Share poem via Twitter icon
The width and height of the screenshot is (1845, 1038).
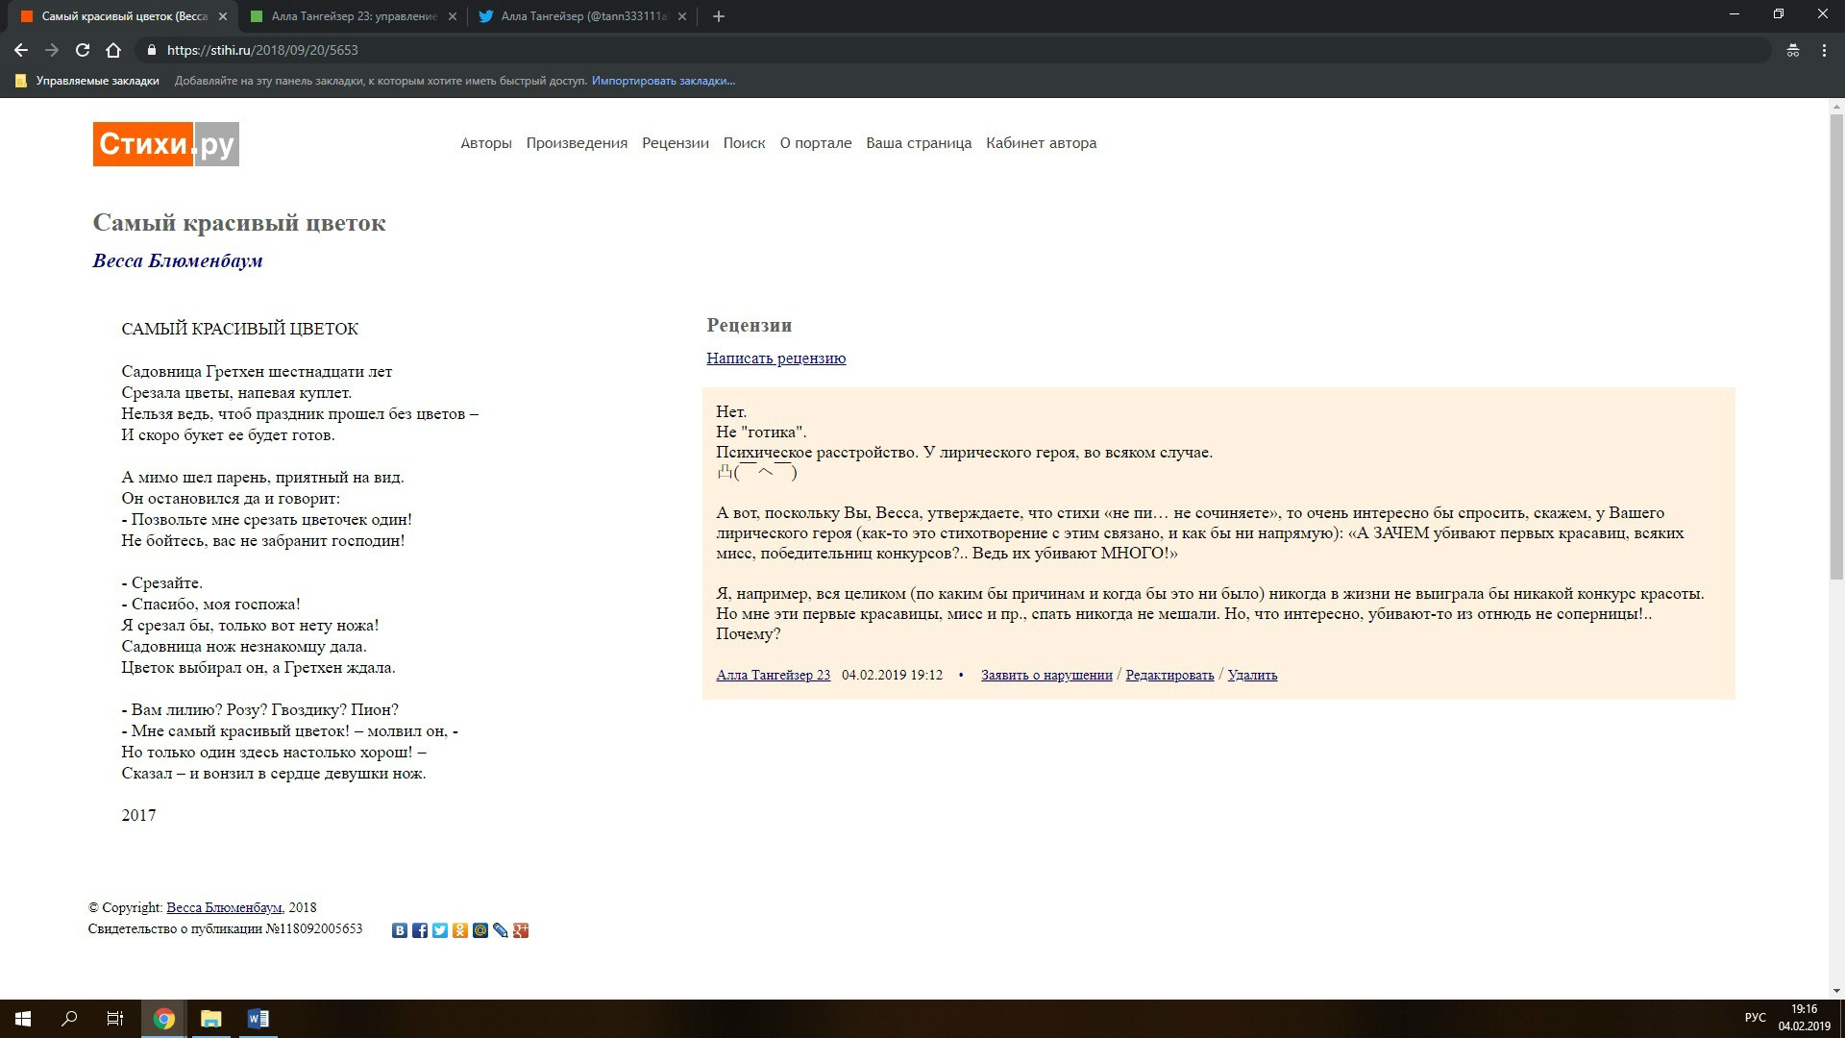pos(440,930)
